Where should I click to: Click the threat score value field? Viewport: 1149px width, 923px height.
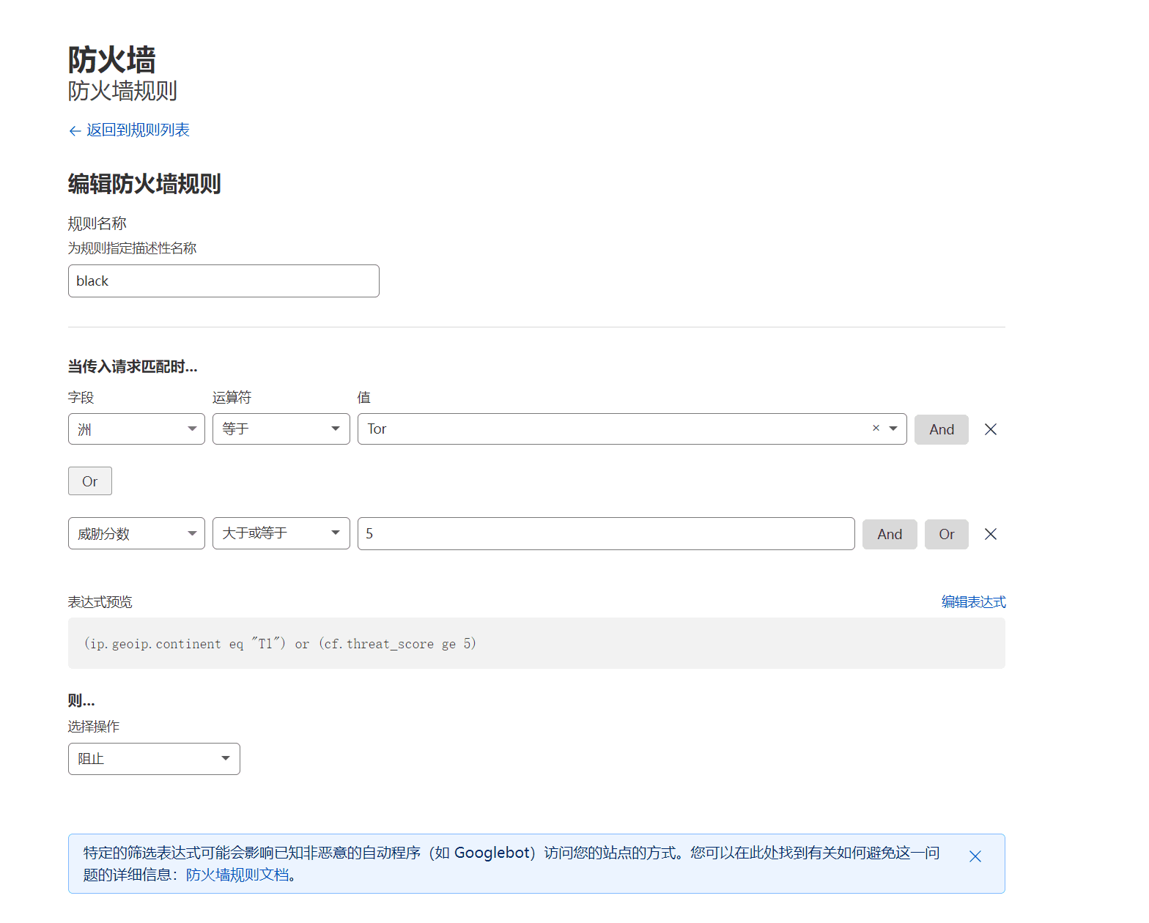tap(605, 534)
